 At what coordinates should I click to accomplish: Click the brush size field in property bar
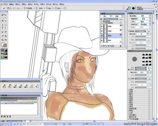(x=22, y=8)
